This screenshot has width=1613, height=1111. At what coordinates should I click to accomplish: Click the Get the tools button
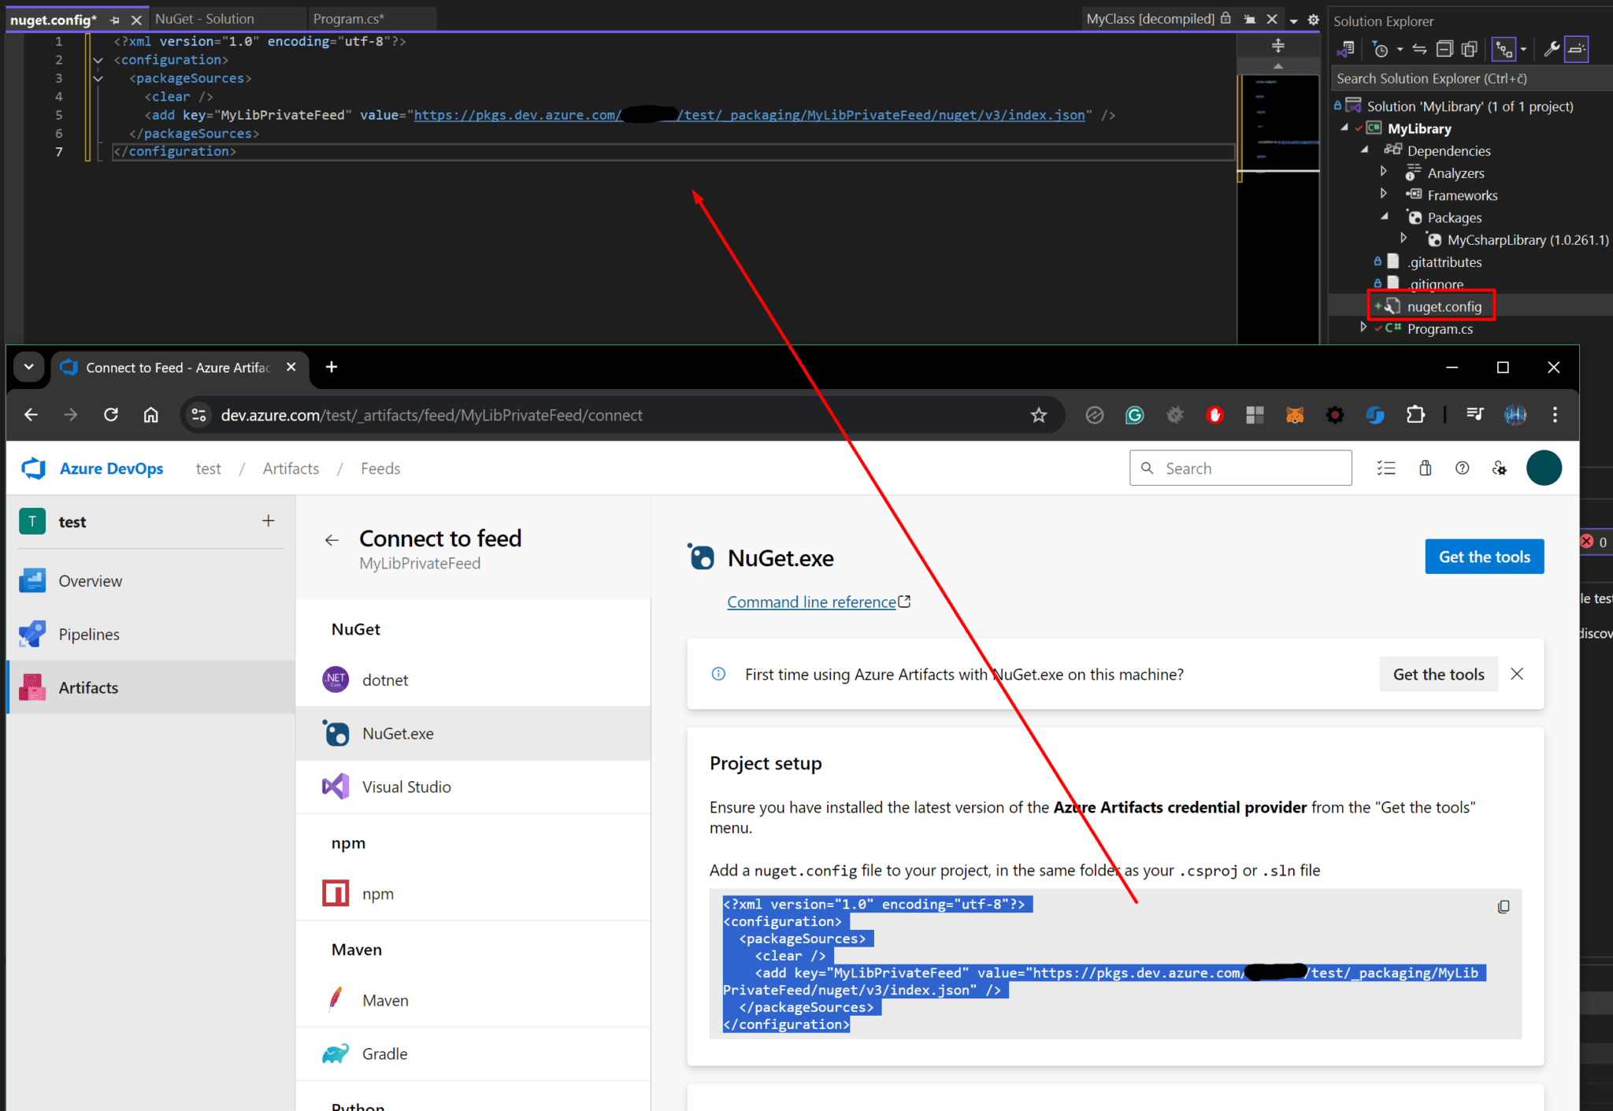pos(1484,556)
